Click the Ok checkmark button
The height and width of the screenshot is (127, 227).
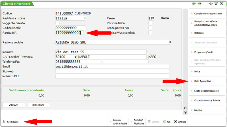pos(167,122)
